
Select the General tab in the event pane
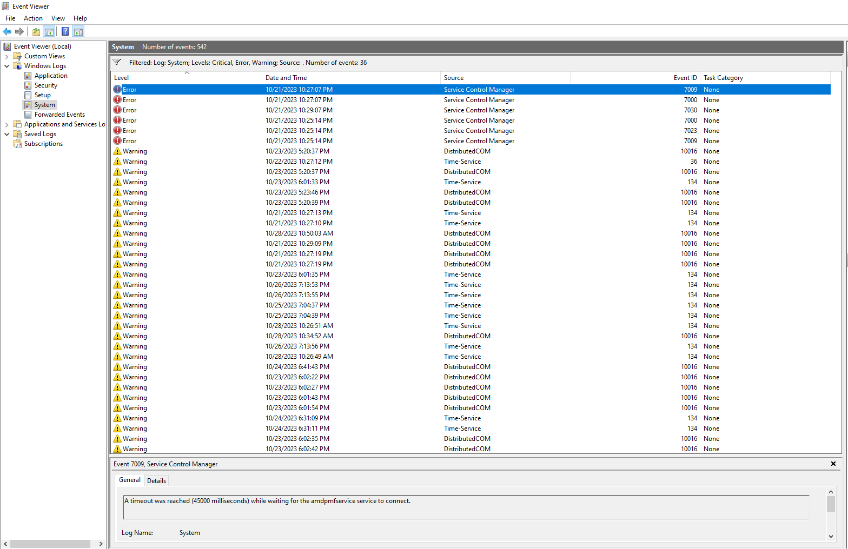(130, 480)
